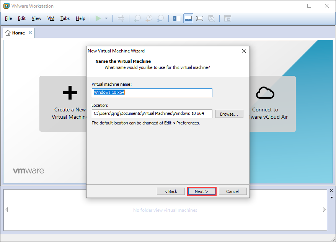Click the Unity mode toolbar icon

[x=211, y=18]
